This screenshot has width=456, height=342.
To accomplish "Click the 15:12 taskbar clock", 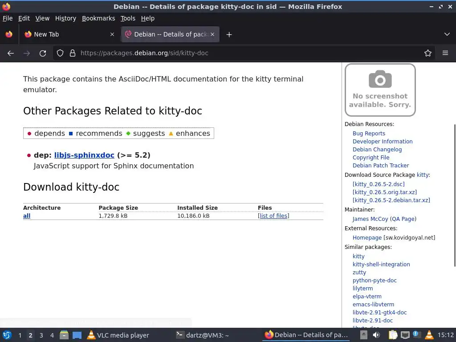I will click(445, 335).
